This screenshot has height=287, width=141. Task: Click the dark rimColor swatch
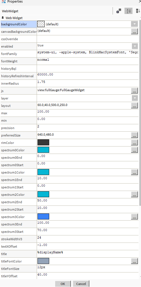coord(43,143)
